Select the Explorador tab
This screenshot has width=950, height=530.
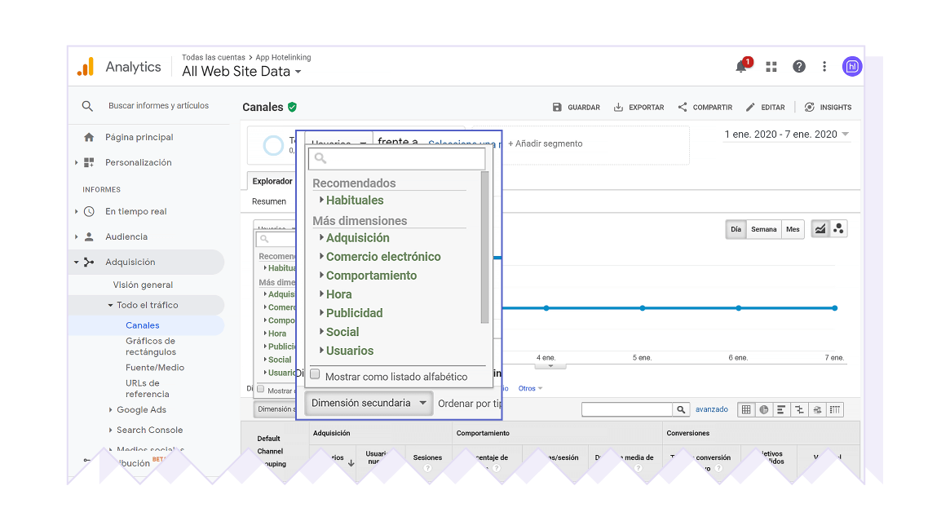coord(272,181)
